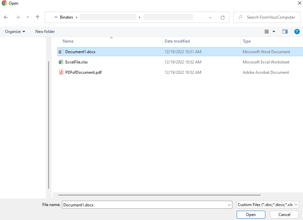The width and height of the screenshot is (303, 220).
Task: Click the Back arrow navigation icon
Action: (x=6, y=17)
